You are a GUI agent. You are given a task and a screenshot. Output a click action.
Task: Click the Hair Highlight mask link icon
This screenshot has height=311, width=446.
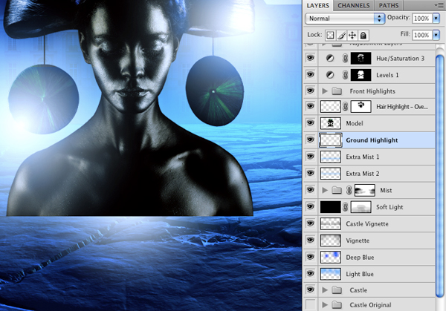pyautogui.click(x=346, y=106)
